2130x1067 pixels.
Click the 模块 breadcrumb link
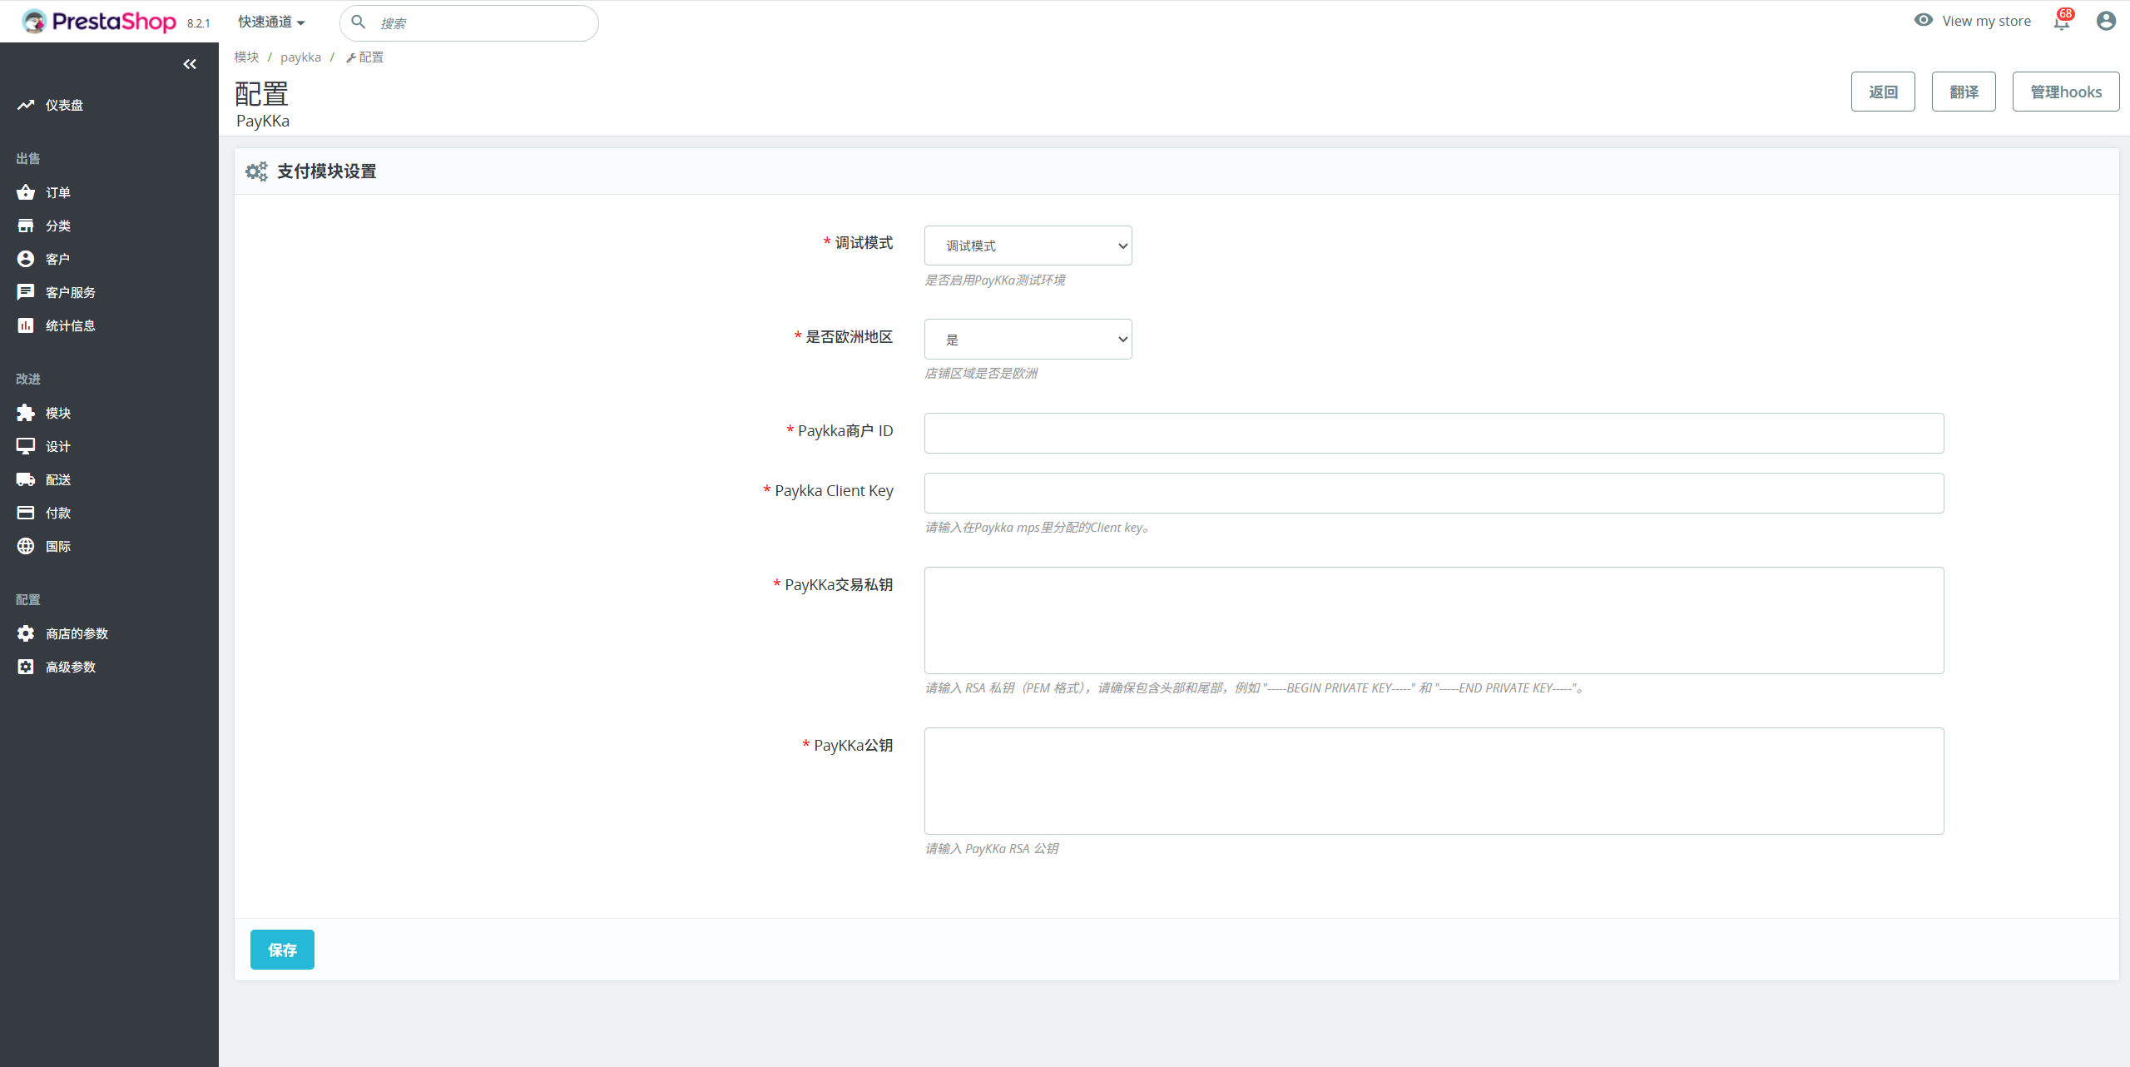click(246, 57)
